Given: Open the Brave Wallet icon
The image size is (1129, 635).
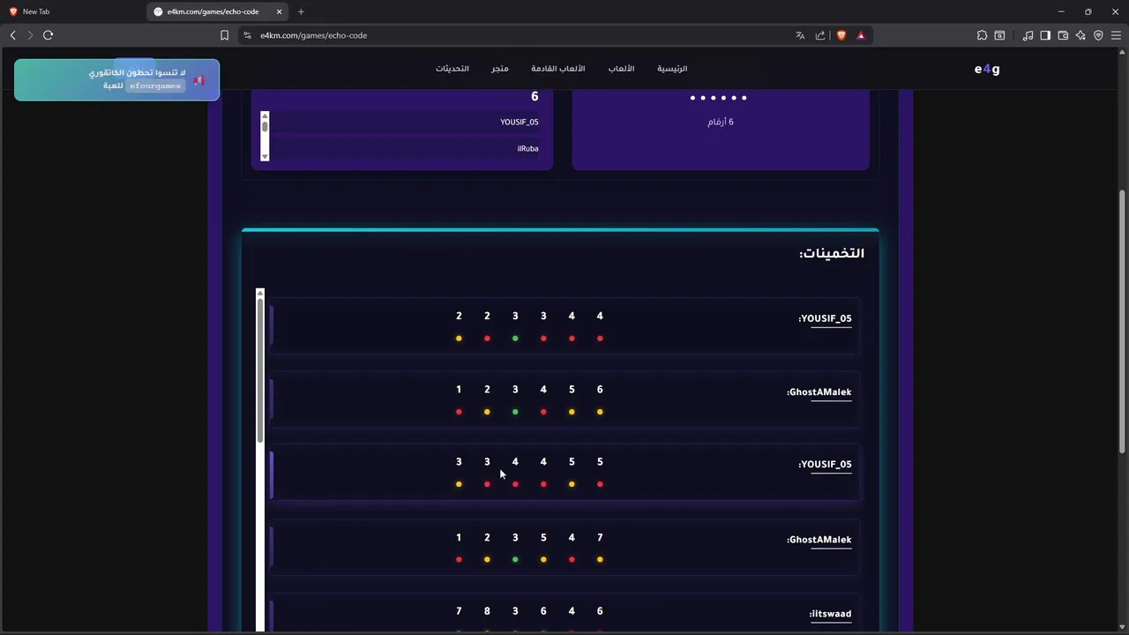Looking at the screenshot, I should tap(1063, 35).
